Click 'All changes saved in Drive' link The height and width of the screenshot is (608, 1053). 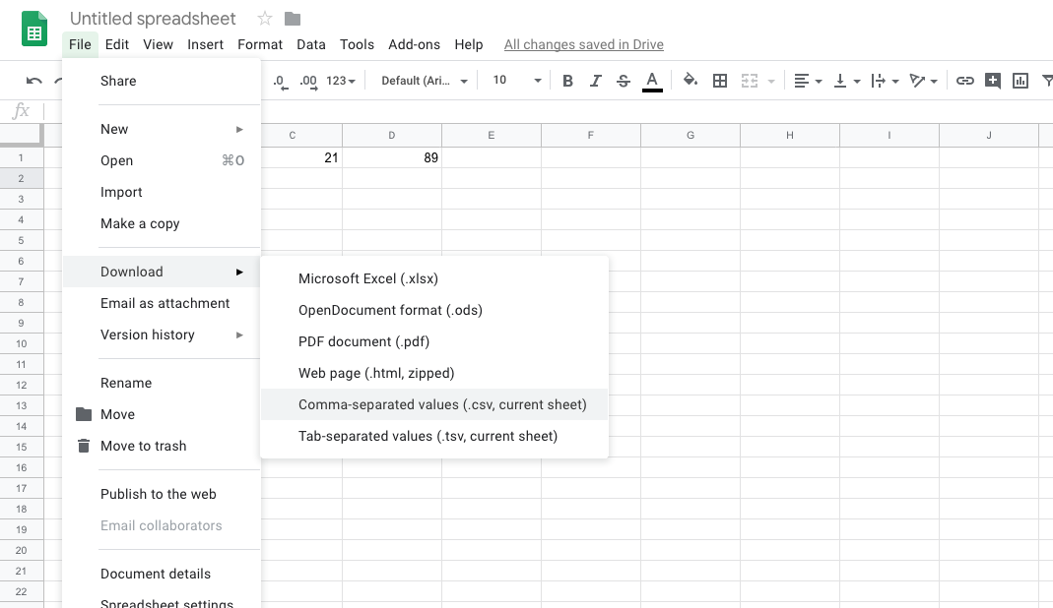tap(583, 44)
